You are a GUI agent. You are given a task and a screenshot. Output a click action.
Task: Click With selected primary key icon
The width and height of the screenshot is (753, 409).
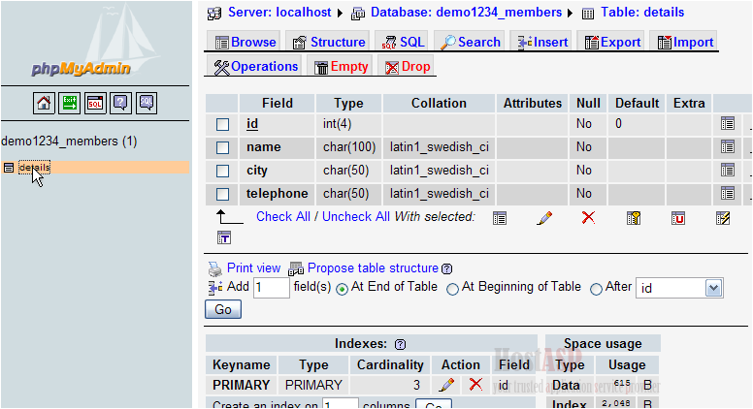(x=634, y=218)
